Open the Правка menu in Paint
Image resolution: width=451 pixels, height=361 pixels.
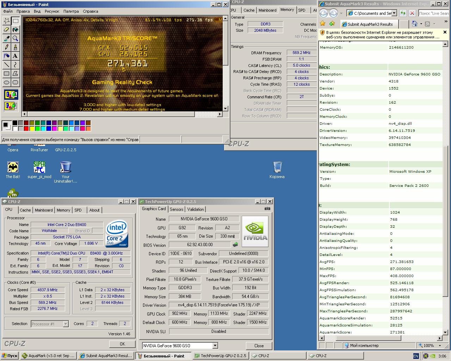click(x=23, y=11)
